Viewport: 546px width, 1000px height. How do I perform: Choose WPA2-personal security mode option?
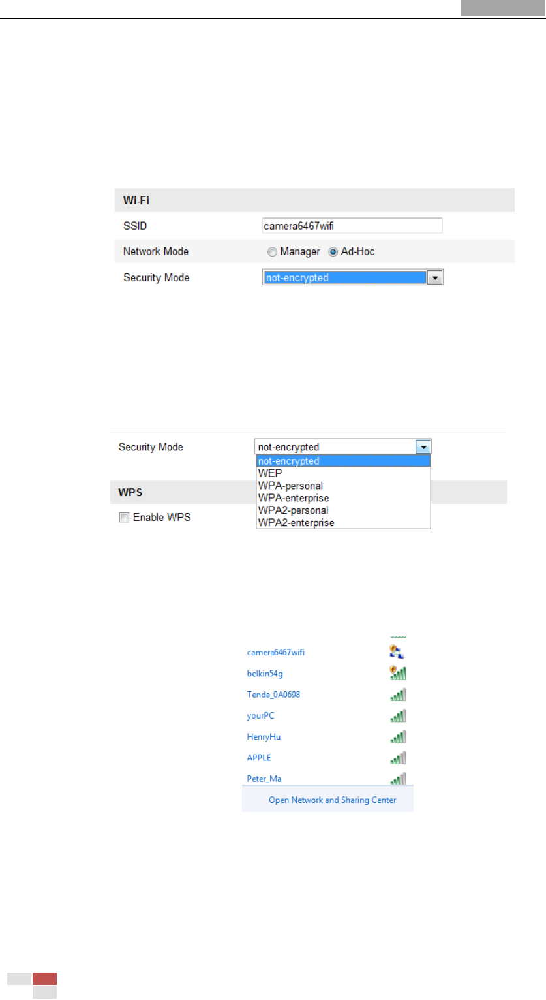[343, 510]
